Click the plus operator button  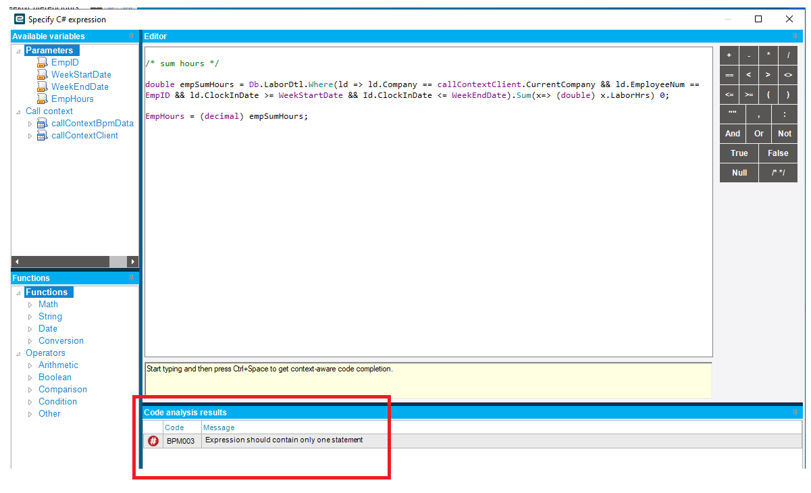coord(729,55)
